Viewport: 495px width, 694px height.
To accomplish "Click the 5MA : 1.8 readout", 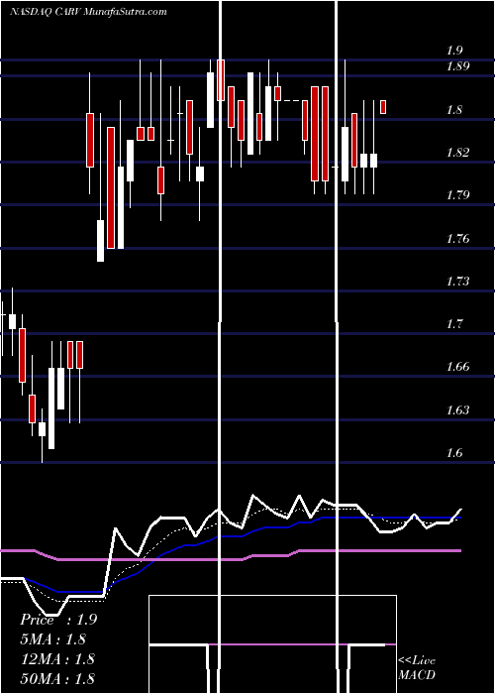I will (53, 639).
